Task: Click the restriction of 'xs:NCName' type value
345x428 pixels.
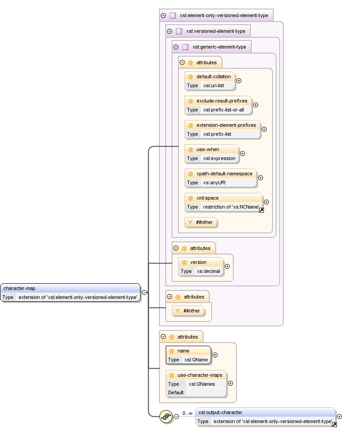Action: 231,207
